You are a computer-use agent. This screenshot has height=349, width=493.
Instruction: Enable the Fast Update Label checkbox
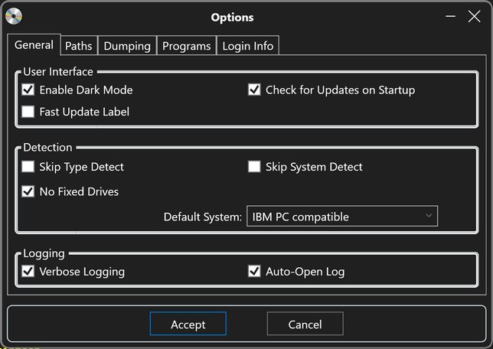28,112
